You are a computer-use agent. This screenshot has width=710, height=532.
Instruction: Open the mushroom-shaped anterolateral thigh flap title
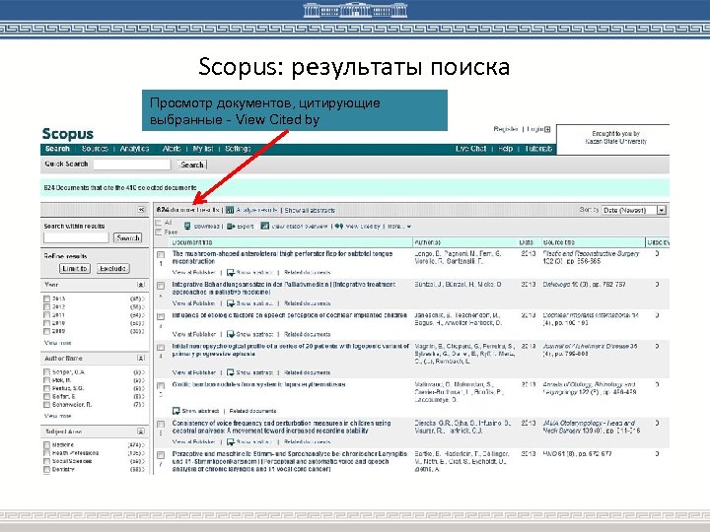click(x=282, y=257)
